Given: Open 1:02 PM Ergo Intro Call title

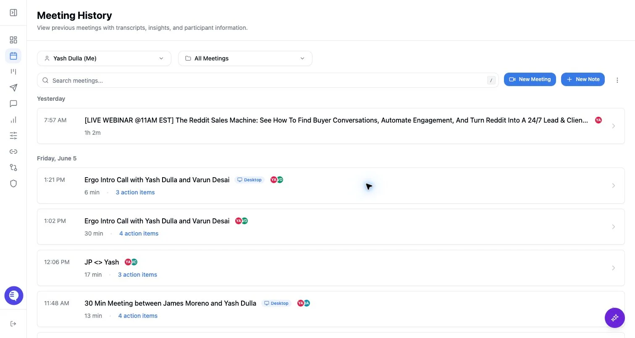Looking at the screenshot, I should (157, 221).
